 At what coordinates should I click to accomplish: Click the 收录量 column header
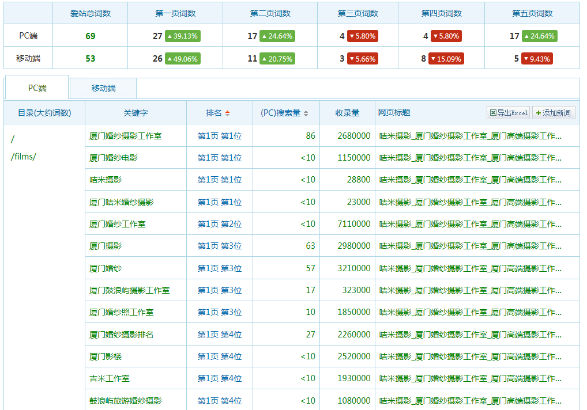pos(347,113)
